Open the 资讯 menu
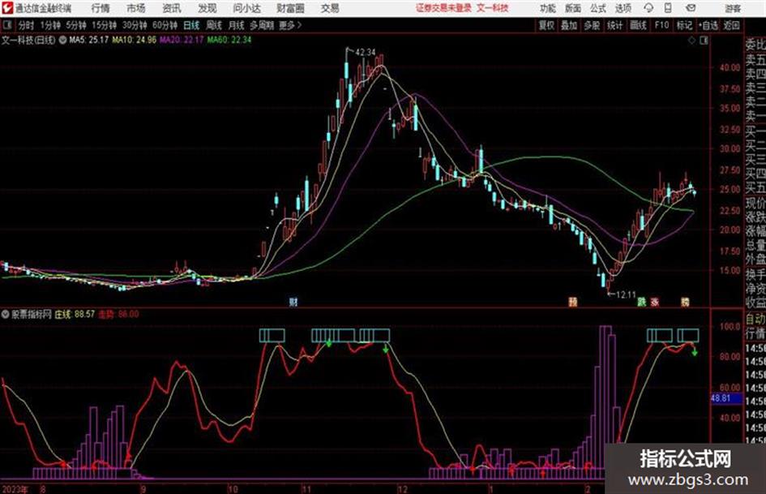The width and height of the screenshot is (766, 494). click(x=172, y=8)
